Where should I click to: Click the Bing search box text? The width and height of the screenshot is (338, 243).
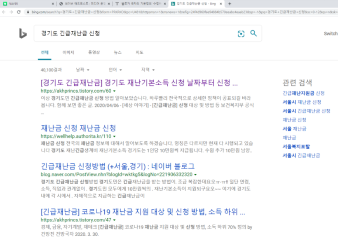70,33
